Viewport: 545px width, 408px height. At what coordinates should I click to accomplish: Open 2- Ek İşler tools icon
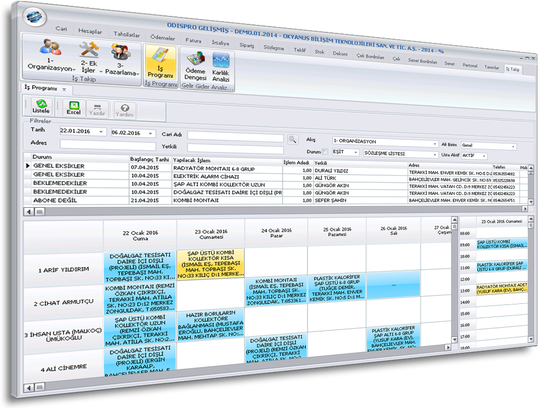click(x=89, y=49)
